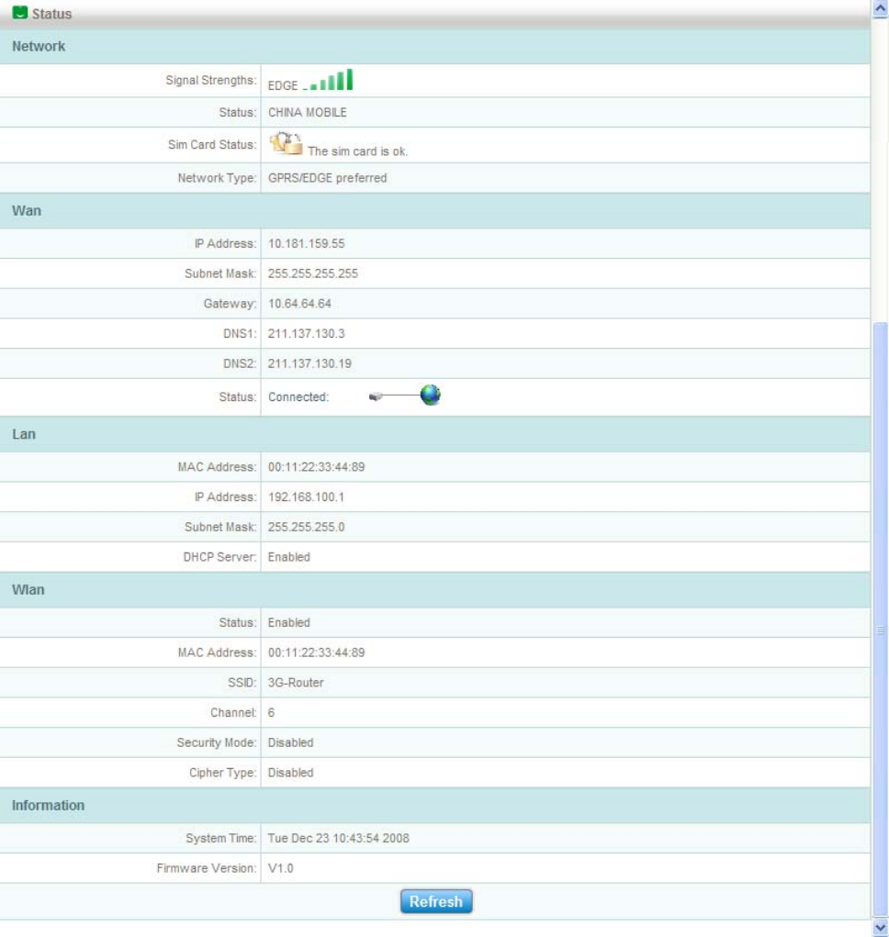This screenshot has width=889, height=937.
Task: Click the Wlan MAC Address value
Action: (x=316, y=653)
